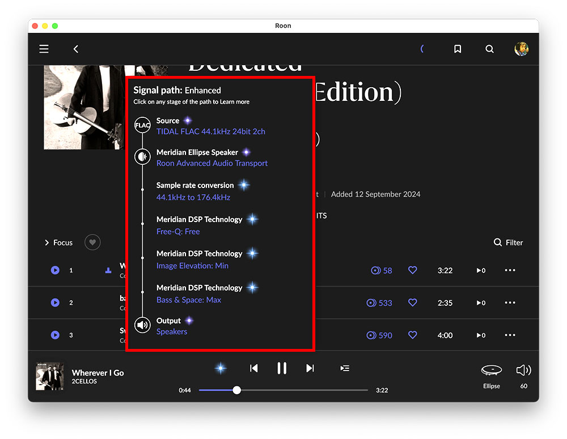The image size is (567, 439).
Task: Open the hamburger navigation menu
Action: 44,49
